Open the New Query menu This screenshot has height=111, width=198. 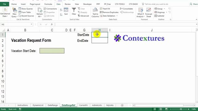tap(15, 12)
